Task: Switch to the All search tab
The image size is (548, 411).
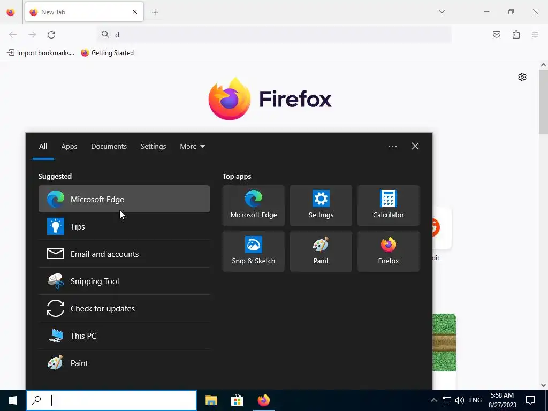Action: point(43,147)
